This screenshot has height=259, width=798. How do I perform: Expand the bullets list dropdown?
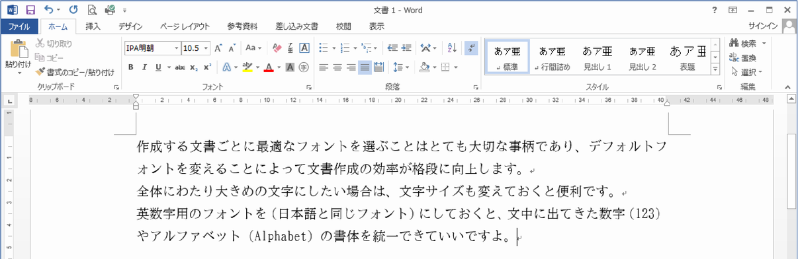[334, 48]
